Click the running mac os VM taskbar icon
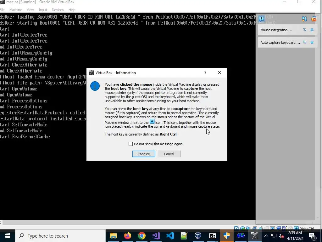The image size is (322, 242). tap(255, 236)
